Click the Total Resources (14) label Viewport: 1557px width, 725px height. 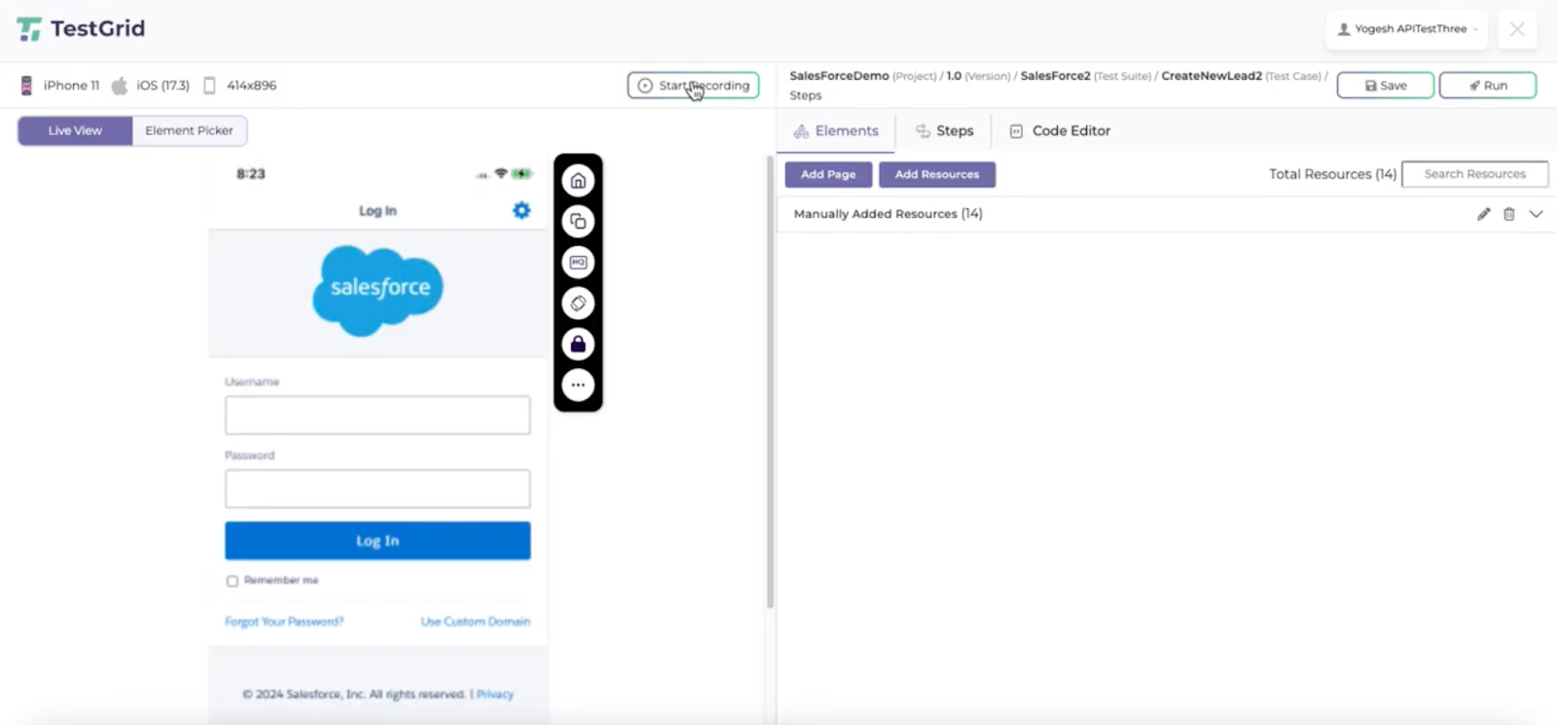(1332, 174)
